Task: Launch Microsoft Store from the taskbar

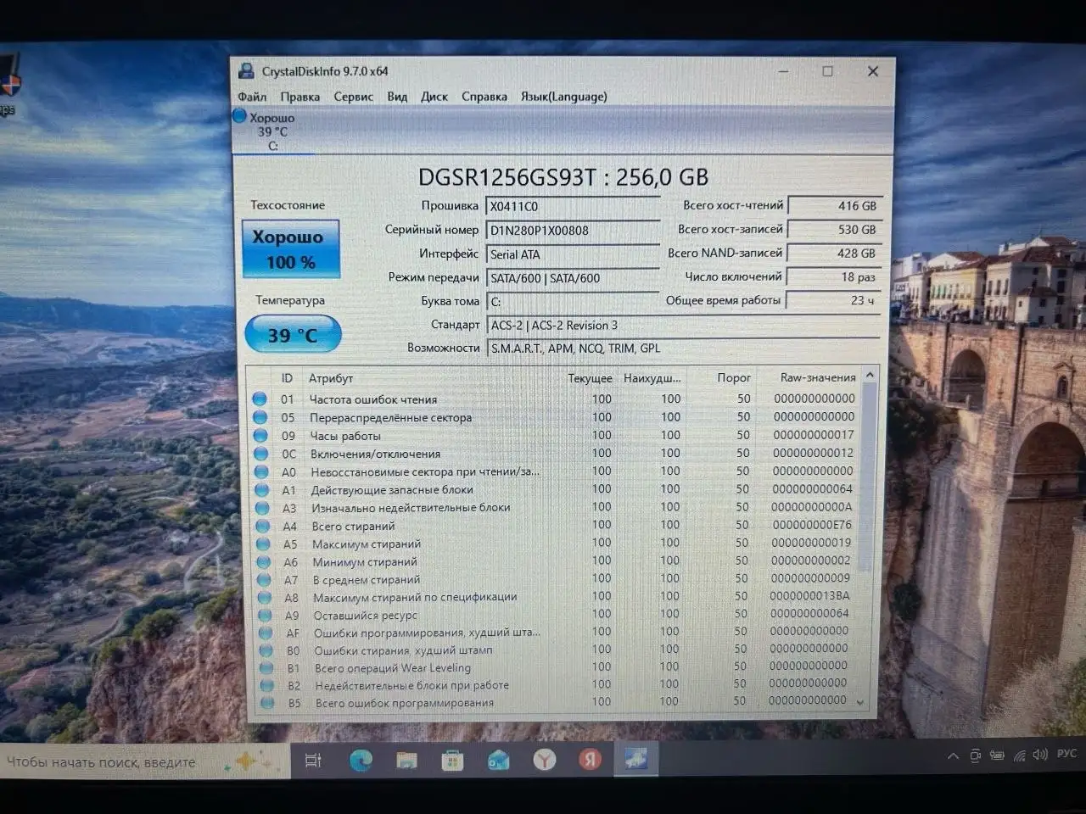Action: click(452, 761)
